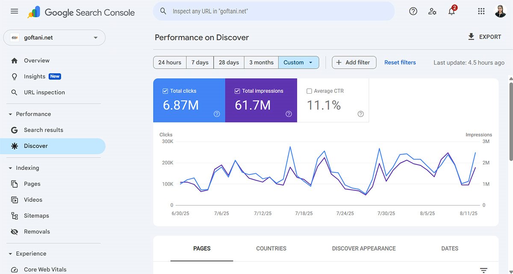Switch to the Discover Appearance tab
Viewport: 513px width, 274px height.
(364, 248)
